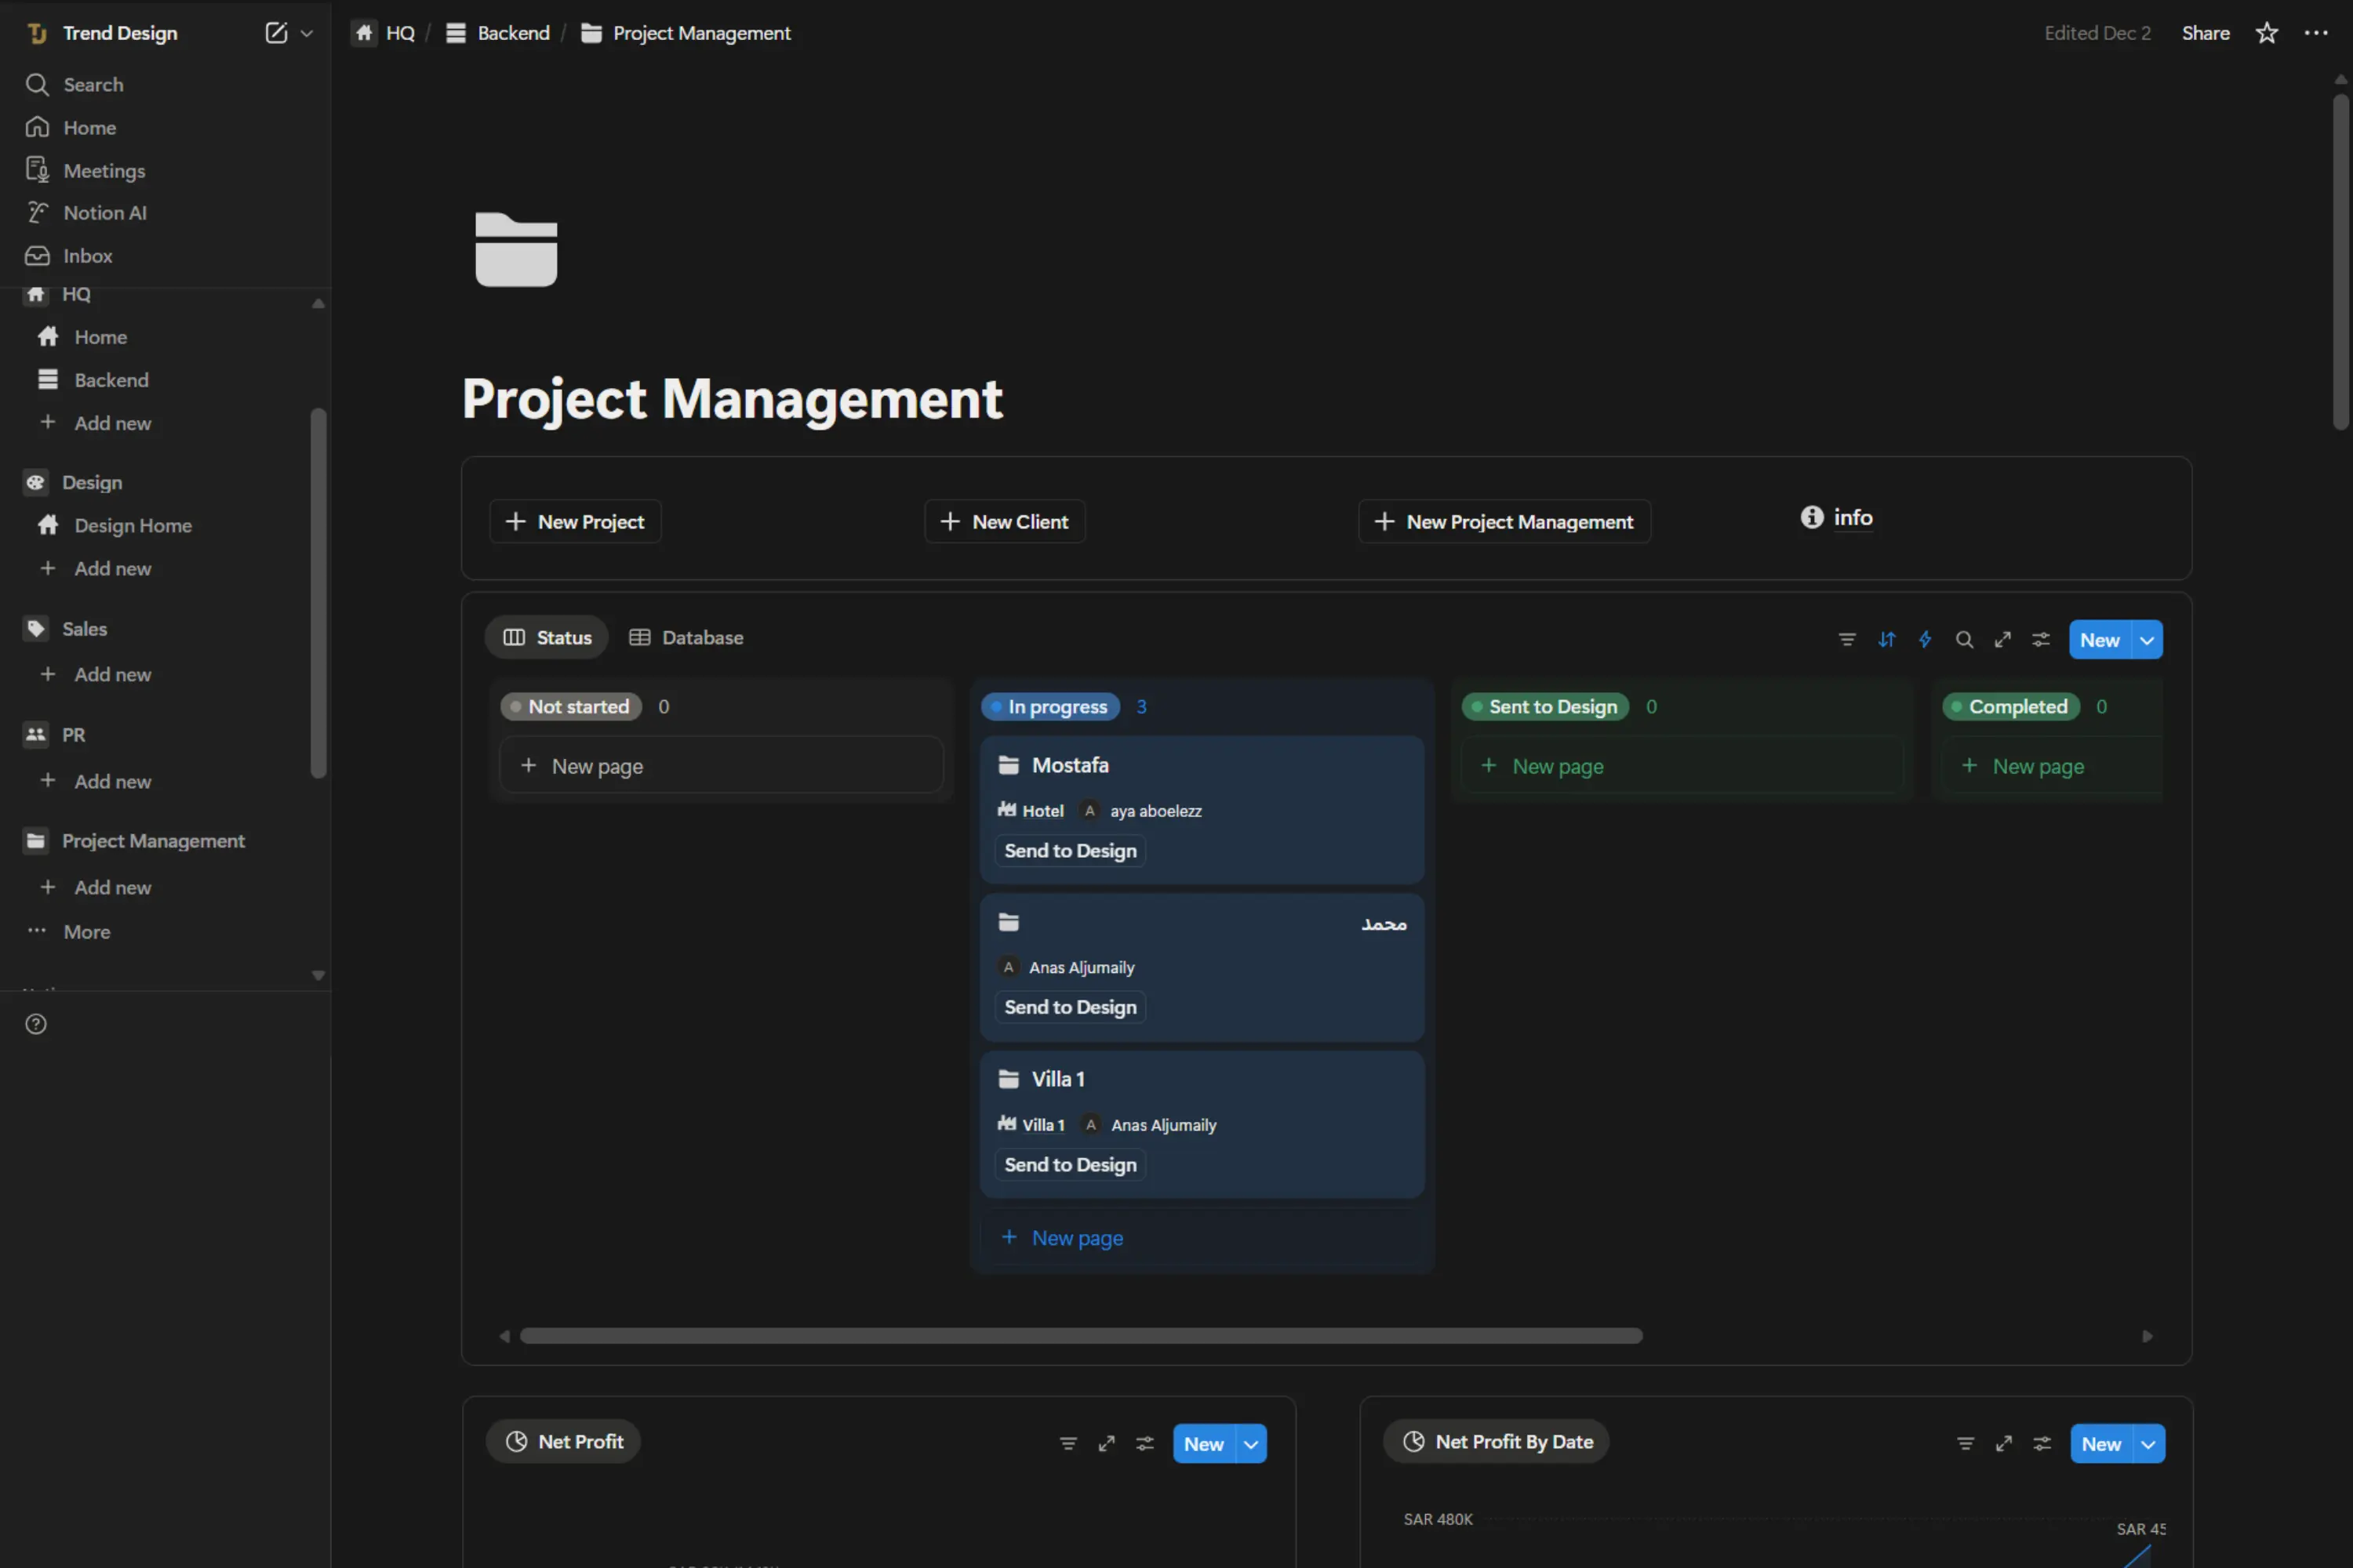Click the filter icon in Status board toolbar
This screenshot has height=1568, width=2353.
point(1847,640)
